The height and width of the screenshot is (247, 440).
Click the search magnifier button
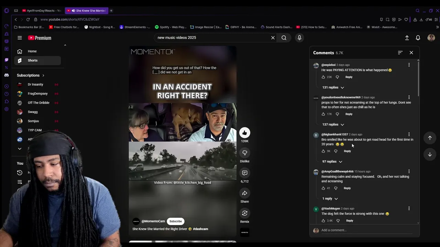tap(284, 38)
